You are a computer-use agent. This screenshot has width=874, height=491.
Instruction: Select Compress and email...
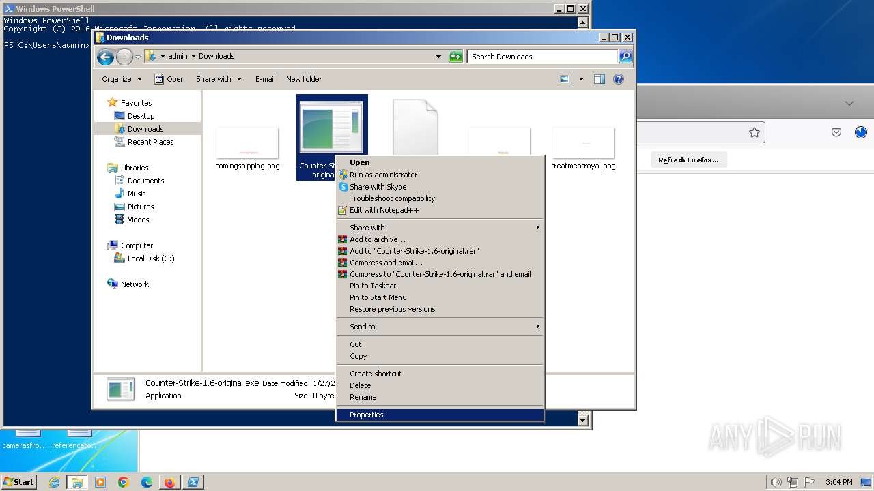440,263
